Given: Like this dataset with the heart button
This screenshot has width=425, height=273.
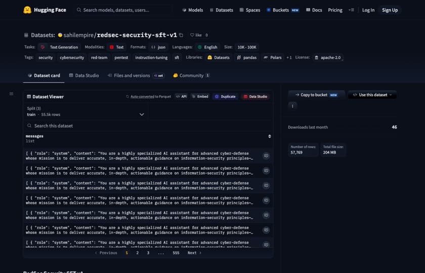Looking at the screenshot, I should click(196, 35).
